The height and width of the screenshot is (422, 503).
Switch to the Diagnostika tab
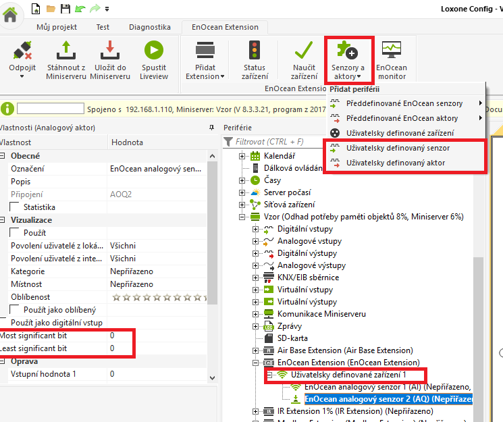point(149,27)
